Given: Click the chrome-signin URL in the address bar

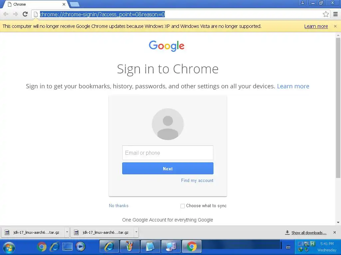Looking at the screenshot, I should (x=102, y=14).
